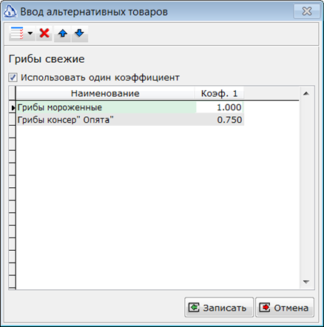This screenshot has width=324, height=327.
Task: Delete row with red X icon
Action: [44, 33]
